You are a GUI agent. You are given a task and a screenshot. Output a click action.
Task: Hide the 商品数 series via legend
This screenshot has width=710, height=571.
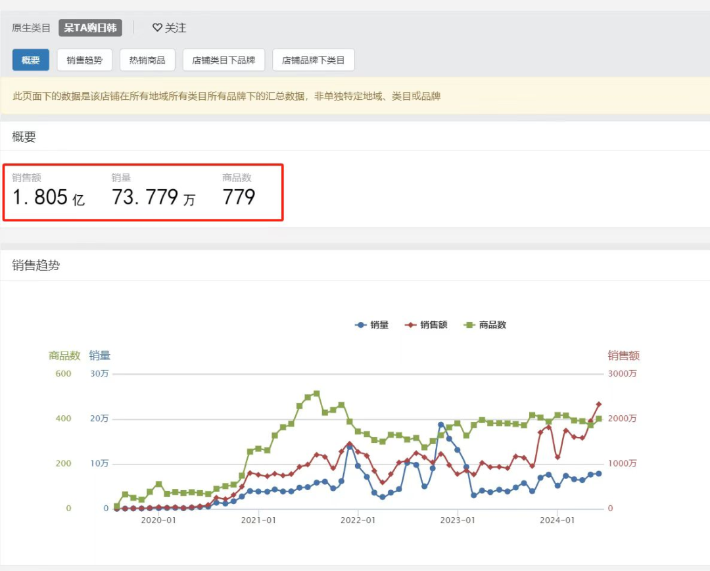click(485, 325)
